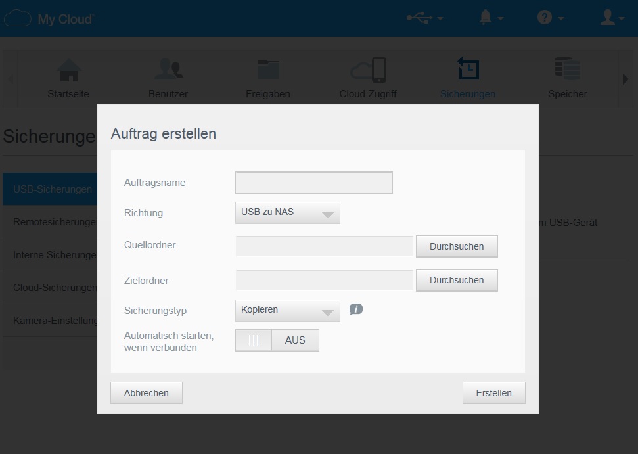Click the Freigaben folder icon

click(268, 69)
